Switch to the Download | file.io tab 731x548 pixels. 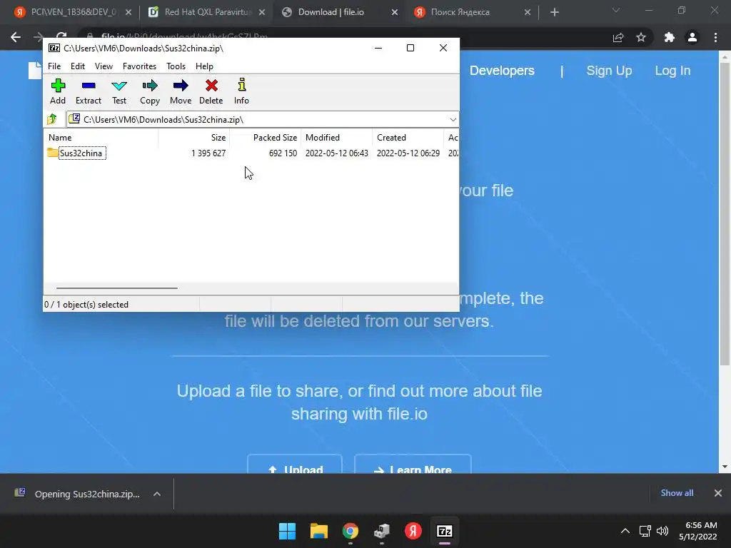tap(341, 12)
